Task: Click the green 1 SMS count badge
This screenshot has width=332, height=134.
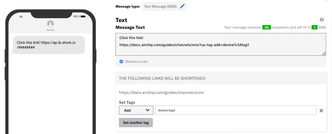Action: [314, 27]
